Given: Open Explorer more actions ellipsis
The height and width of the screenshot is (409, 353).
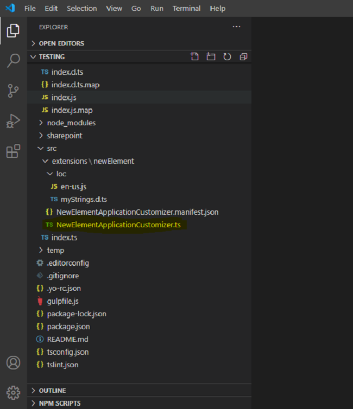Looking at the screenshot, I should click(x=237, y=27).
